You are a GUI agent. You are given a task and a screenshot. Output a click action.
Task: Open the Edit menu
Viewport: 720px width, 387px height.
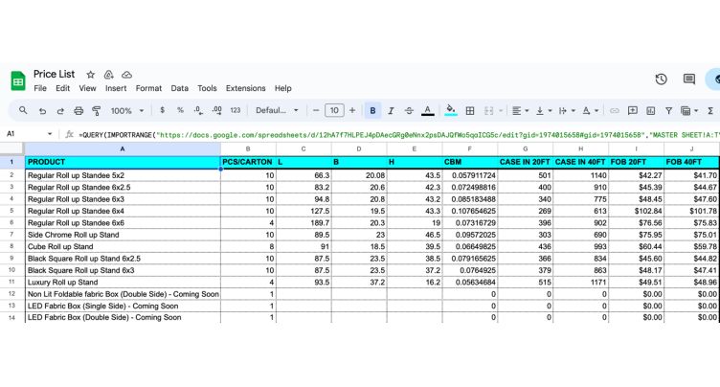[x=62, y=88]
